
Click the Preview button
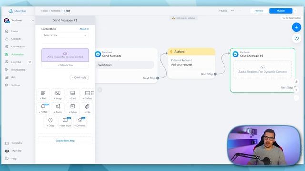259,11
